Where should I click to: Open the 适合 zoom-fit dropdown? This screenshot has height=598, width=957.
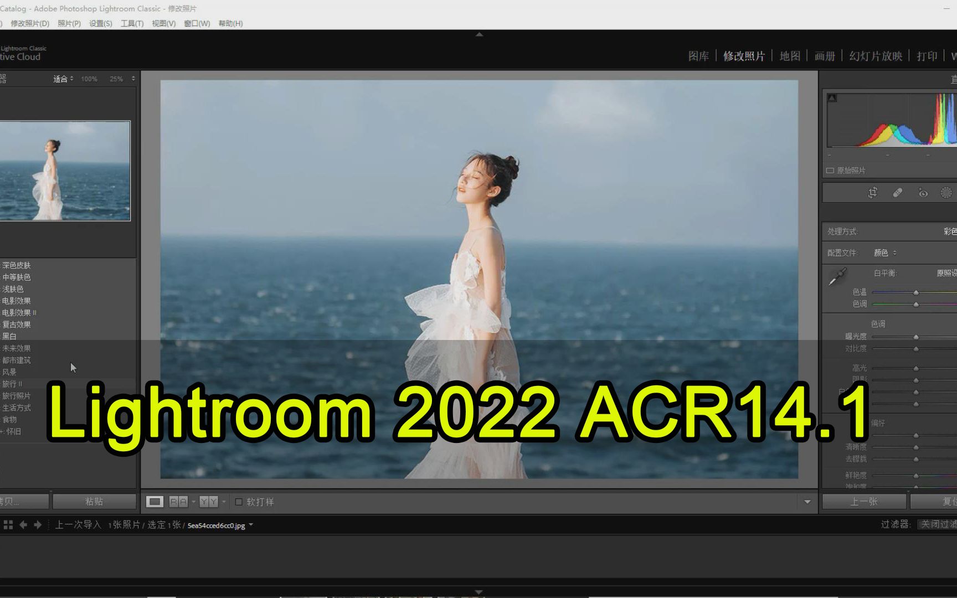point(63,79)
